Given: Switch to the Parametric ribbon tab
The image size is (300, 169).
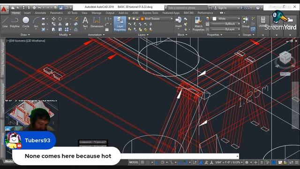Looking at the screenshot, I should 57,13.
